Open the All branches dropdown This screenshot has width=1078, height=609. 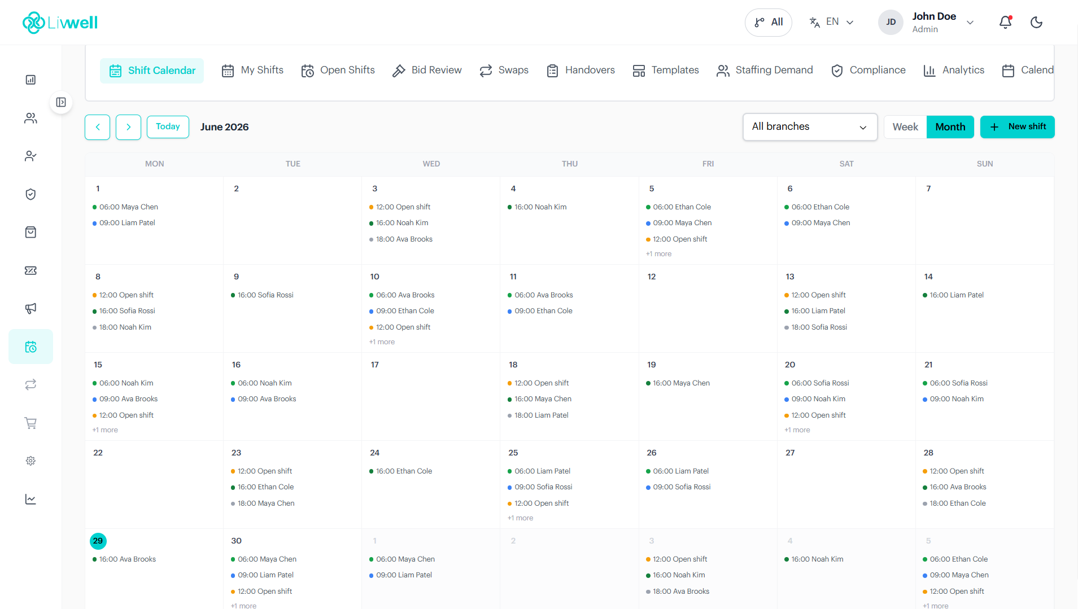[x=810, y=127]
